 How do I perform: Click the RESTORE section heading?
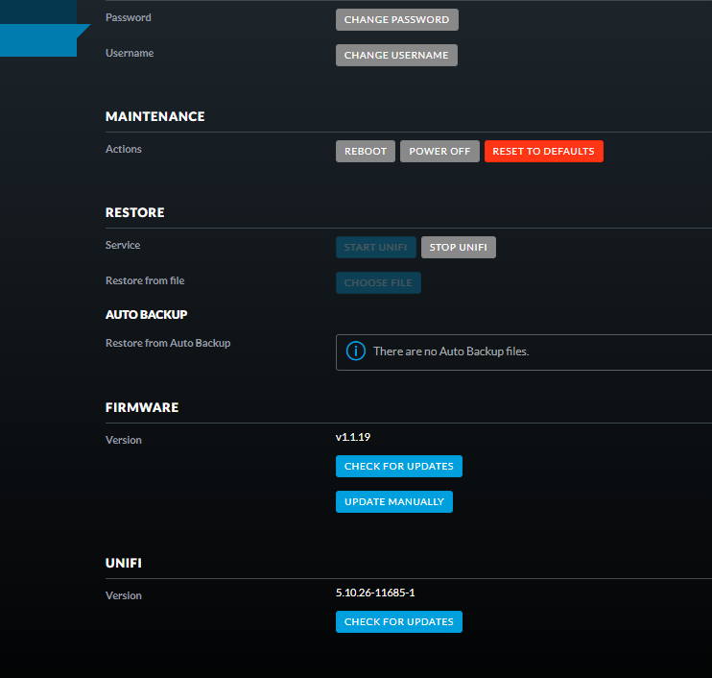click(x=135, y=212)
